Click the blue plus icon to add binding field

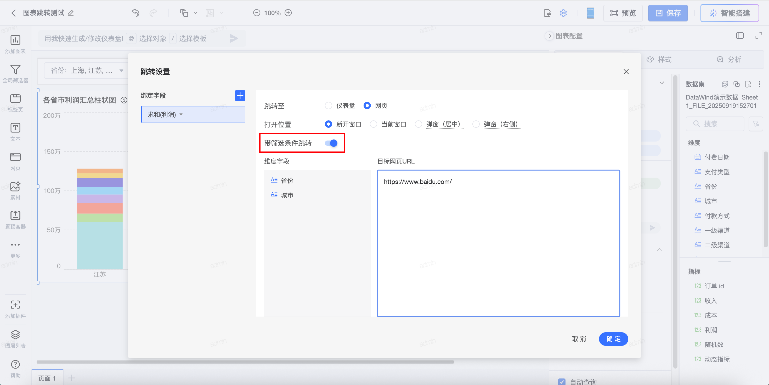tap(240, 95)
